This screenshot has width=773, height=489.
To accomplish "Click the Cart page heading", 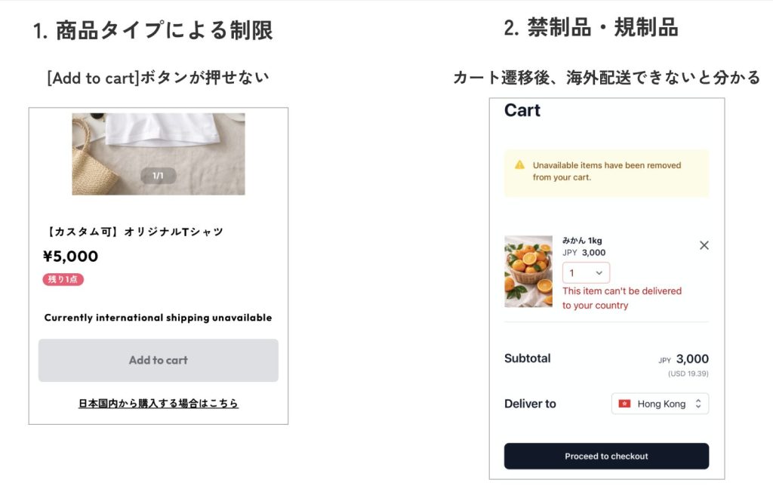I will 522,110.
